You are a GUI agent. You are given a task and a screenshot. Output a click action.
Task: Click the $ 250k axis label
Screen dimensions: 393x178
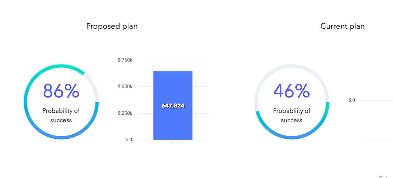coord(125,113)
